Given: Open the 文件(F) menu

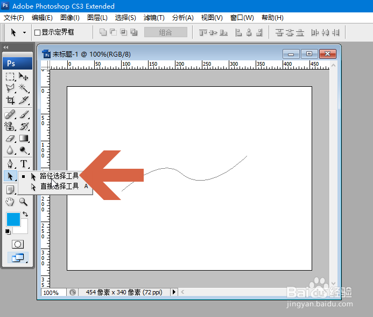Looking at the screenshot, I should point(14,18).
